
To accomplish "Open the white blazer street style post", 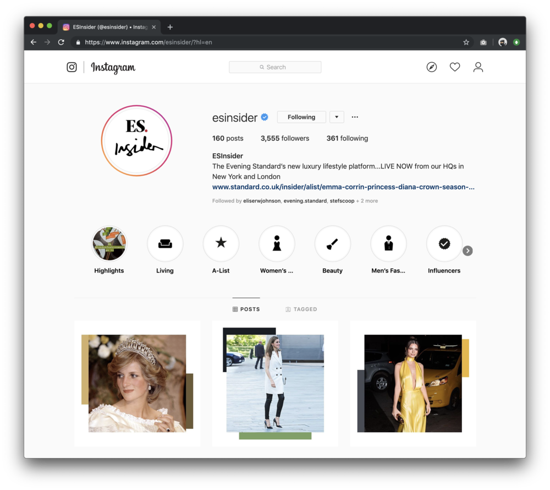I will pos(275,383).
